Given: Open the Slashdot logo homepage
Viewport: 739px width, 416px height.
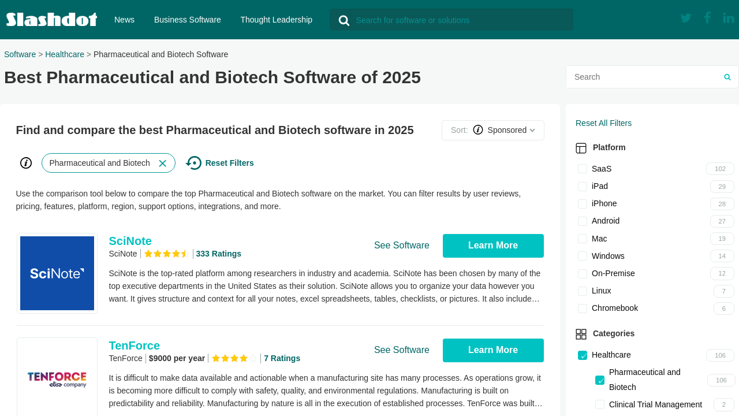Looking at the screenshot, I should 51,20.
